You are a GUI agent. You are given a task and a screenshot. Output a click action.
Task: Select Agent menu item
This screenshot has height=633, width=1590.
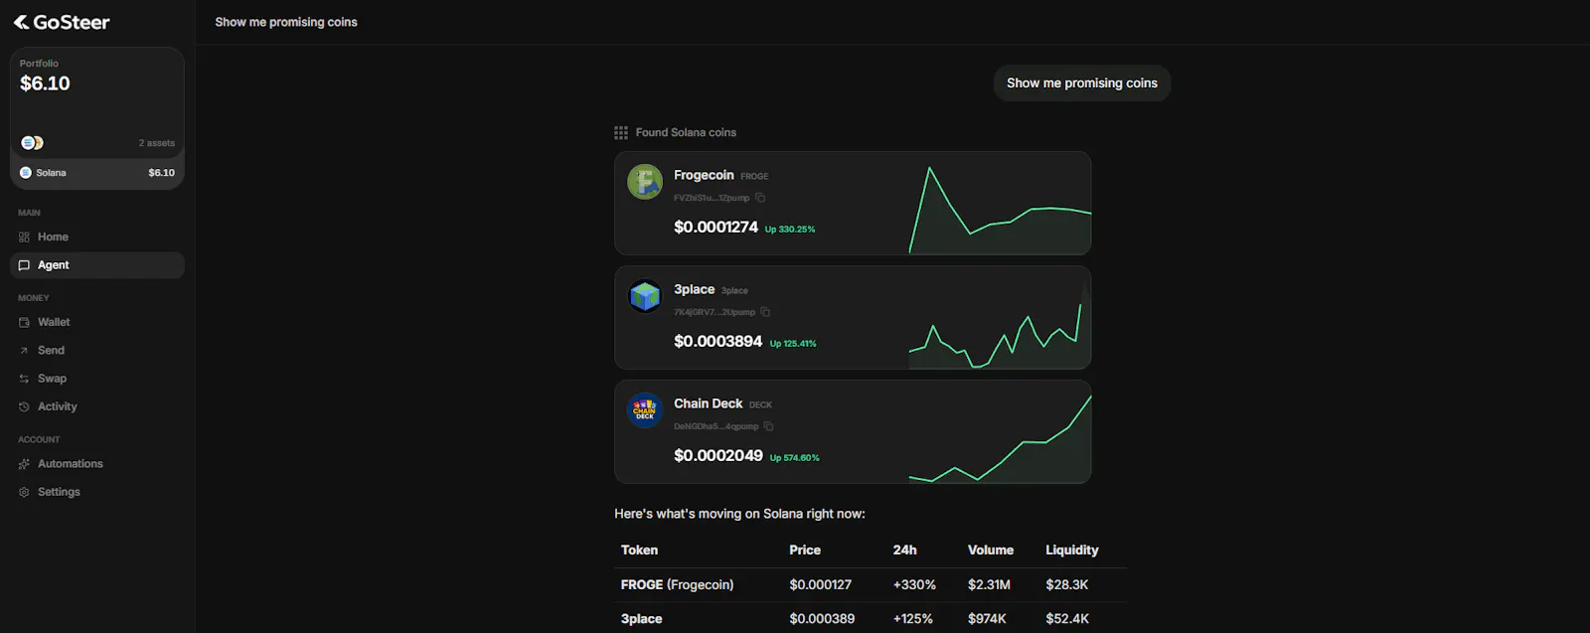click(97, 265)
